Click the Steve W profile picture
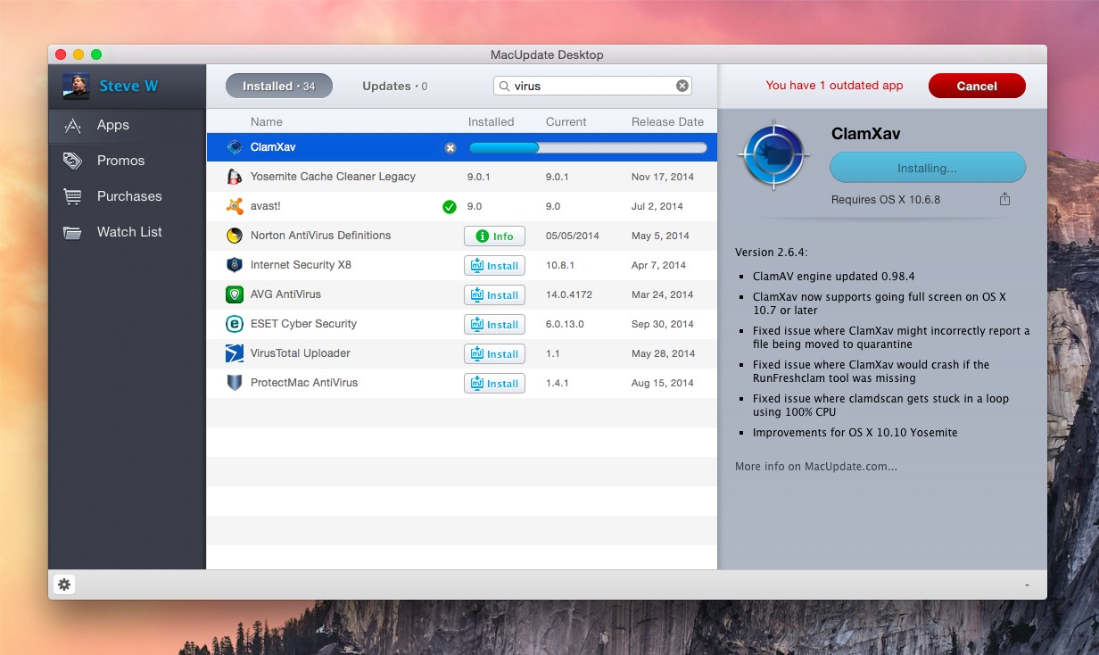1099x655 pixels. point(76,86)
